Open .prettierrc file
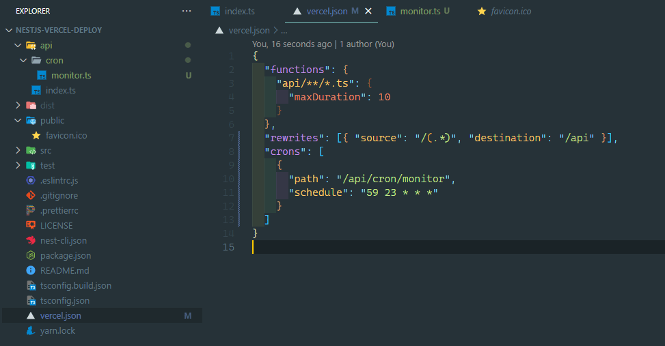Image resolution: width=665 pixels, height=346 pixels. tap(59, 210)
